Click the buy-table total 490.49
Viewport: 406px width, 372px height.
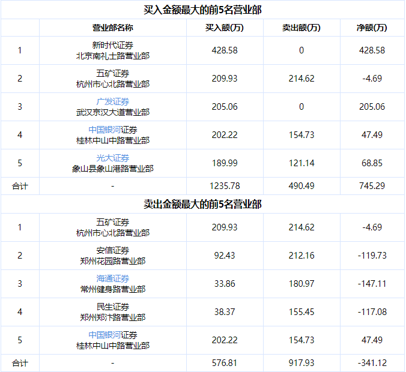tap(301, 186)
